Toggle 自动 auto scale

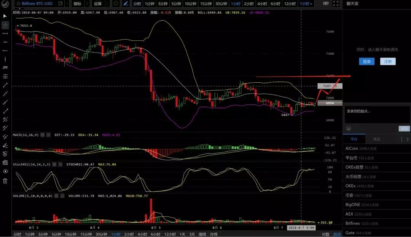click(x=337, y=234)
